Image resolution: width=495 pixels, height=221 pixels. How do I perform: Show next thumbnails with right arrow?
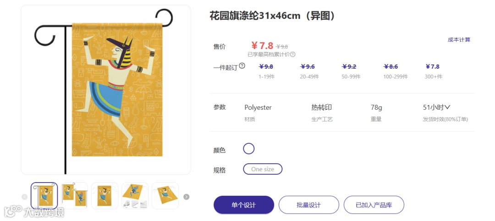187,197
